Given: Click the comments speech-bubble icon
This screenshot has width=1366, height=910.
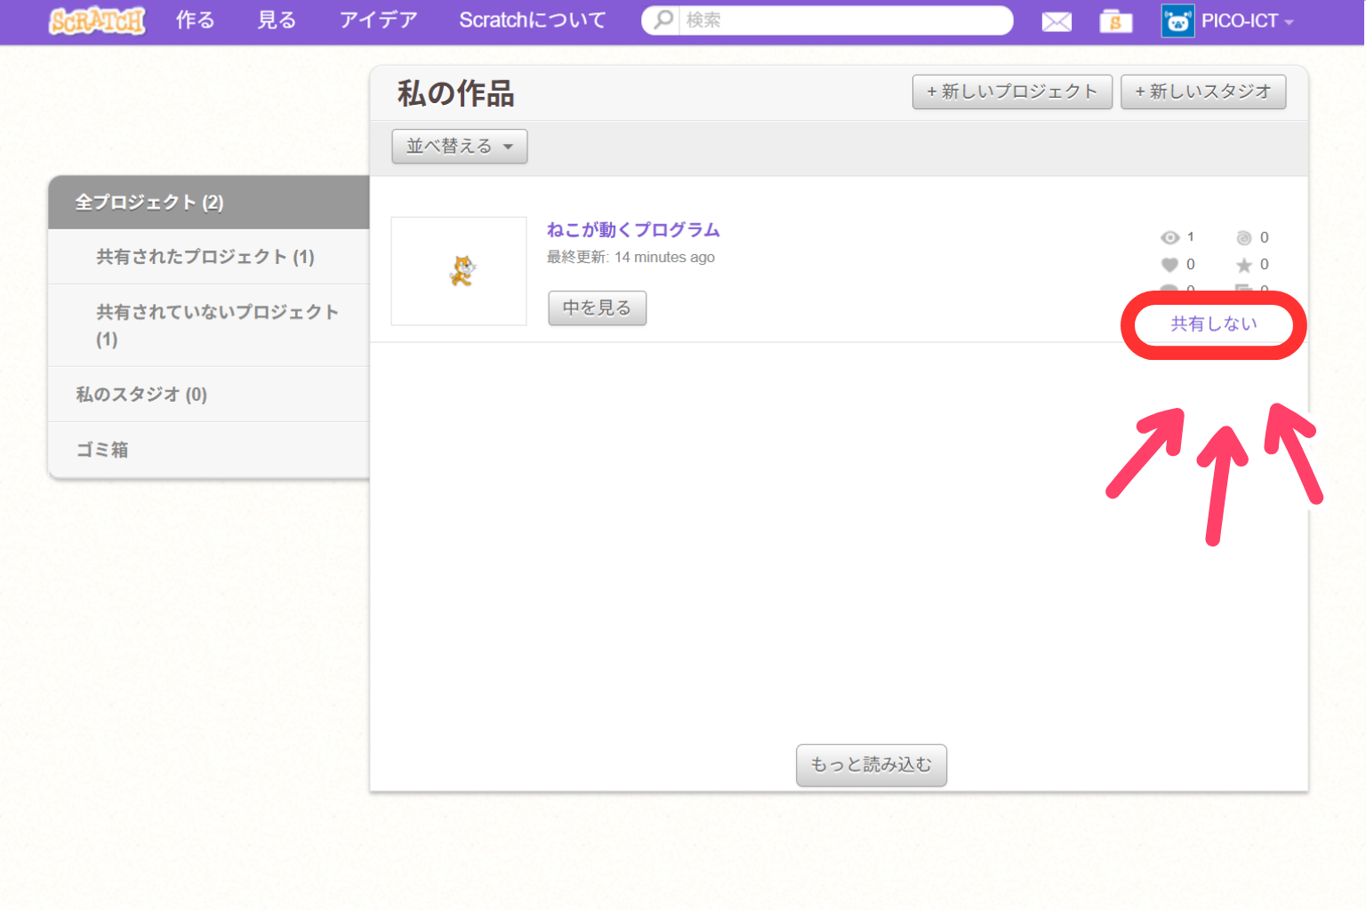Looking at the screenshot, I should pyautogui.click(x=1169, y=290).
